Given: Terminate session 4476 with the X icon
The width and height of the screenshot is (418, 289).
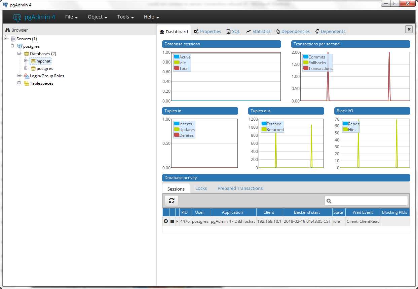Looking at the screenshot, I should (x=166, y=221).
